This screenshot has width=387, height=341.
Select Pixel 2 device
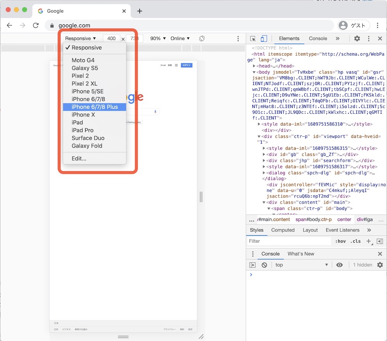click(94, 76)
